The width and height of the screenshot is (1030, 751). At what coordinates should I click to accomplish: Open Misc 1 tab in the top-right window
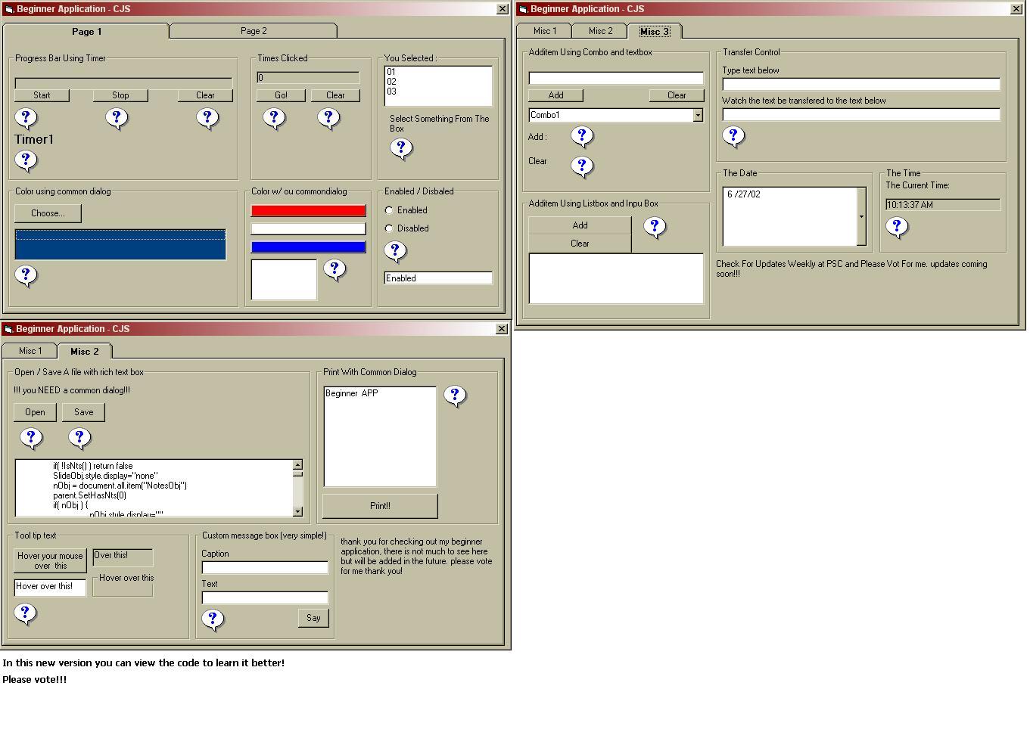click(545, 31)
